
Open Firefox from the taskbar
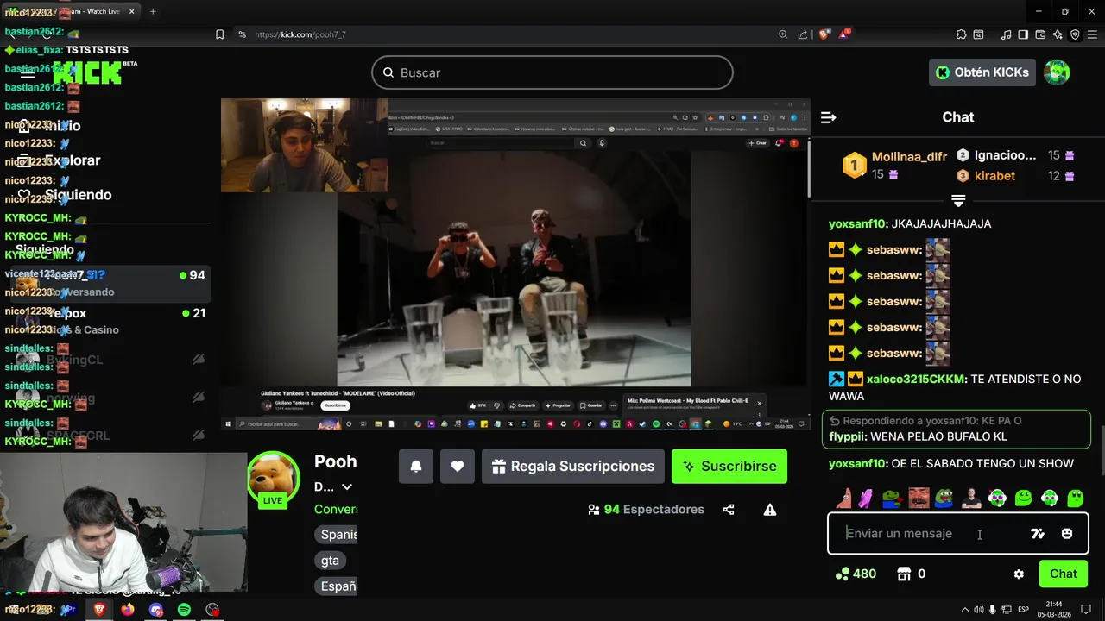128,610
